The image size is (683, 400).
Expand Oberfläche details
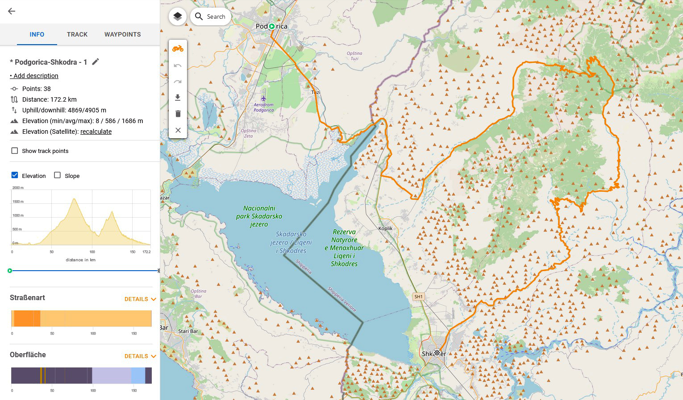click(140, 356)
